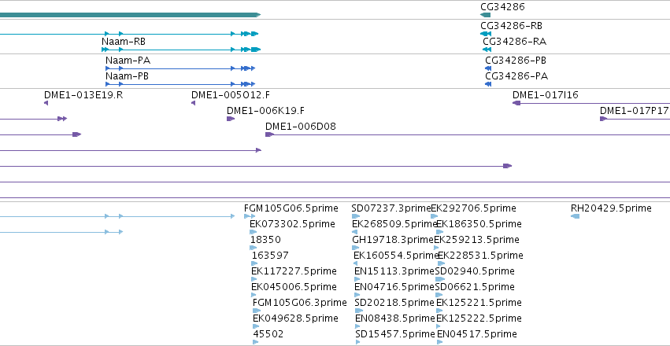
Task: Click the arrow glyph under RH20429.5prime
Action: pos(576,216)
